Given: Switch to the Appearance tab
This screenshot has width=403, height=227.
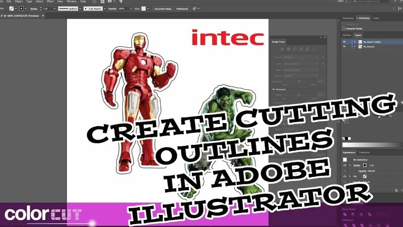Looking at the screenshot, I should [x=349, y=152].
